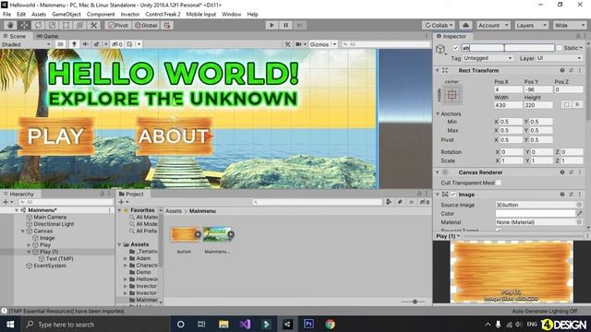Toggle grid snapping icon next to Global
The image size is (591, 332).
(x=167, y=25)
